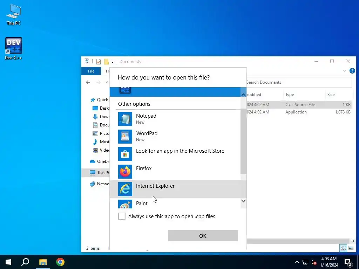Go forward in Explorer navigation

99,82
